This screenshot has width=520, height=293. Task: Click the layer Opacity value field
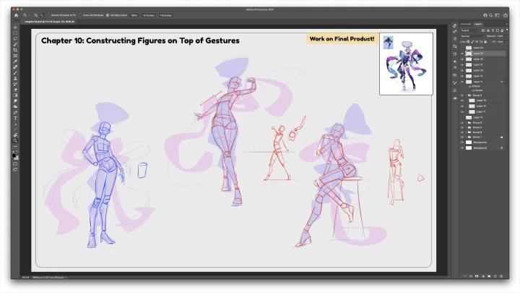click(x=501, y=36)
